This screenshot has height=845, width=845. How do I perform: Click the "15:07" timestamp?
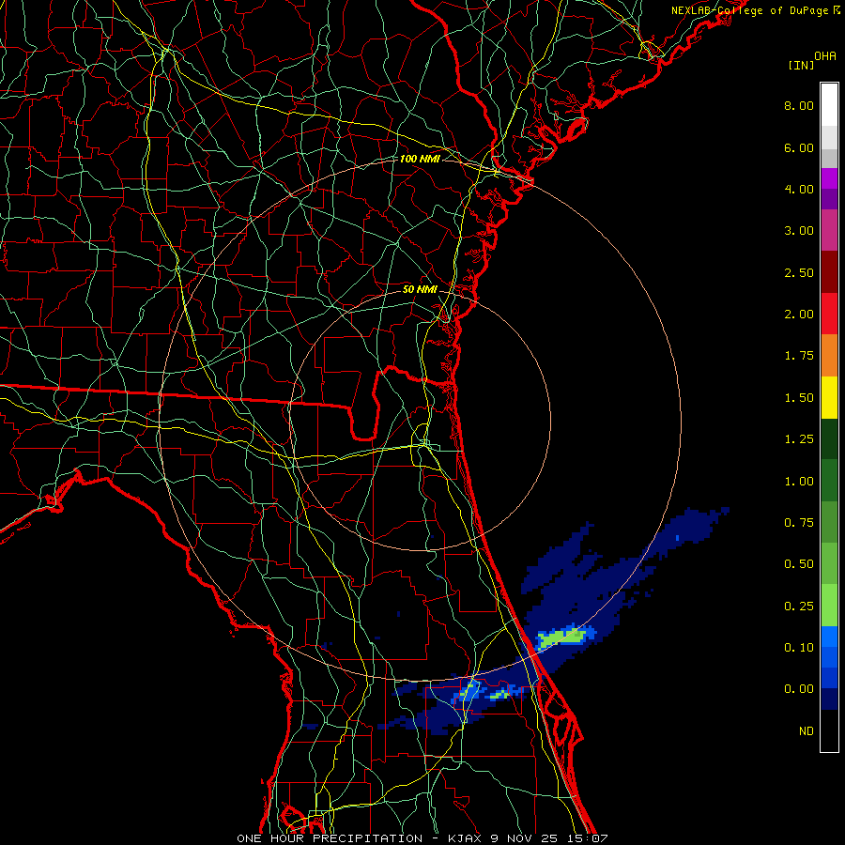tap(590, 838)
